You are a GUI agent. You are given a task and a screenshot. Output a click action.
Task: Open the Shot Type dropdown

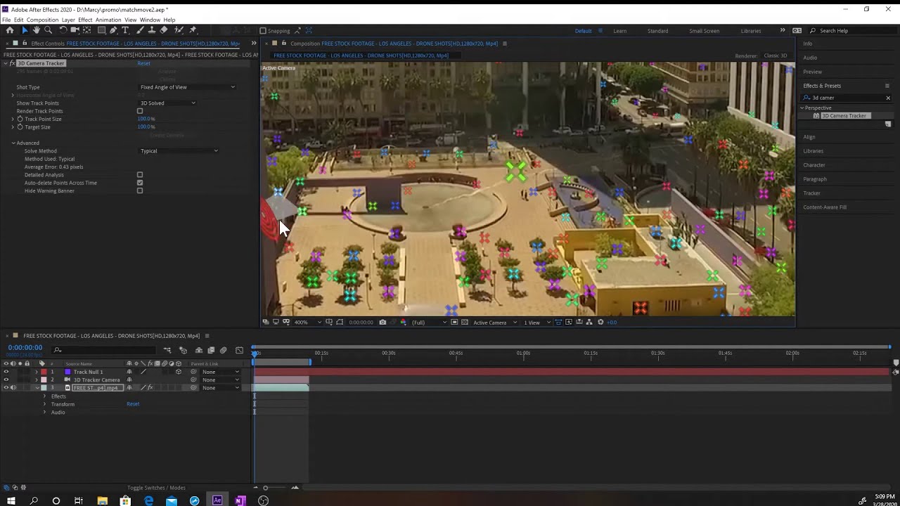pyautogui.click(x=187, y=87)
